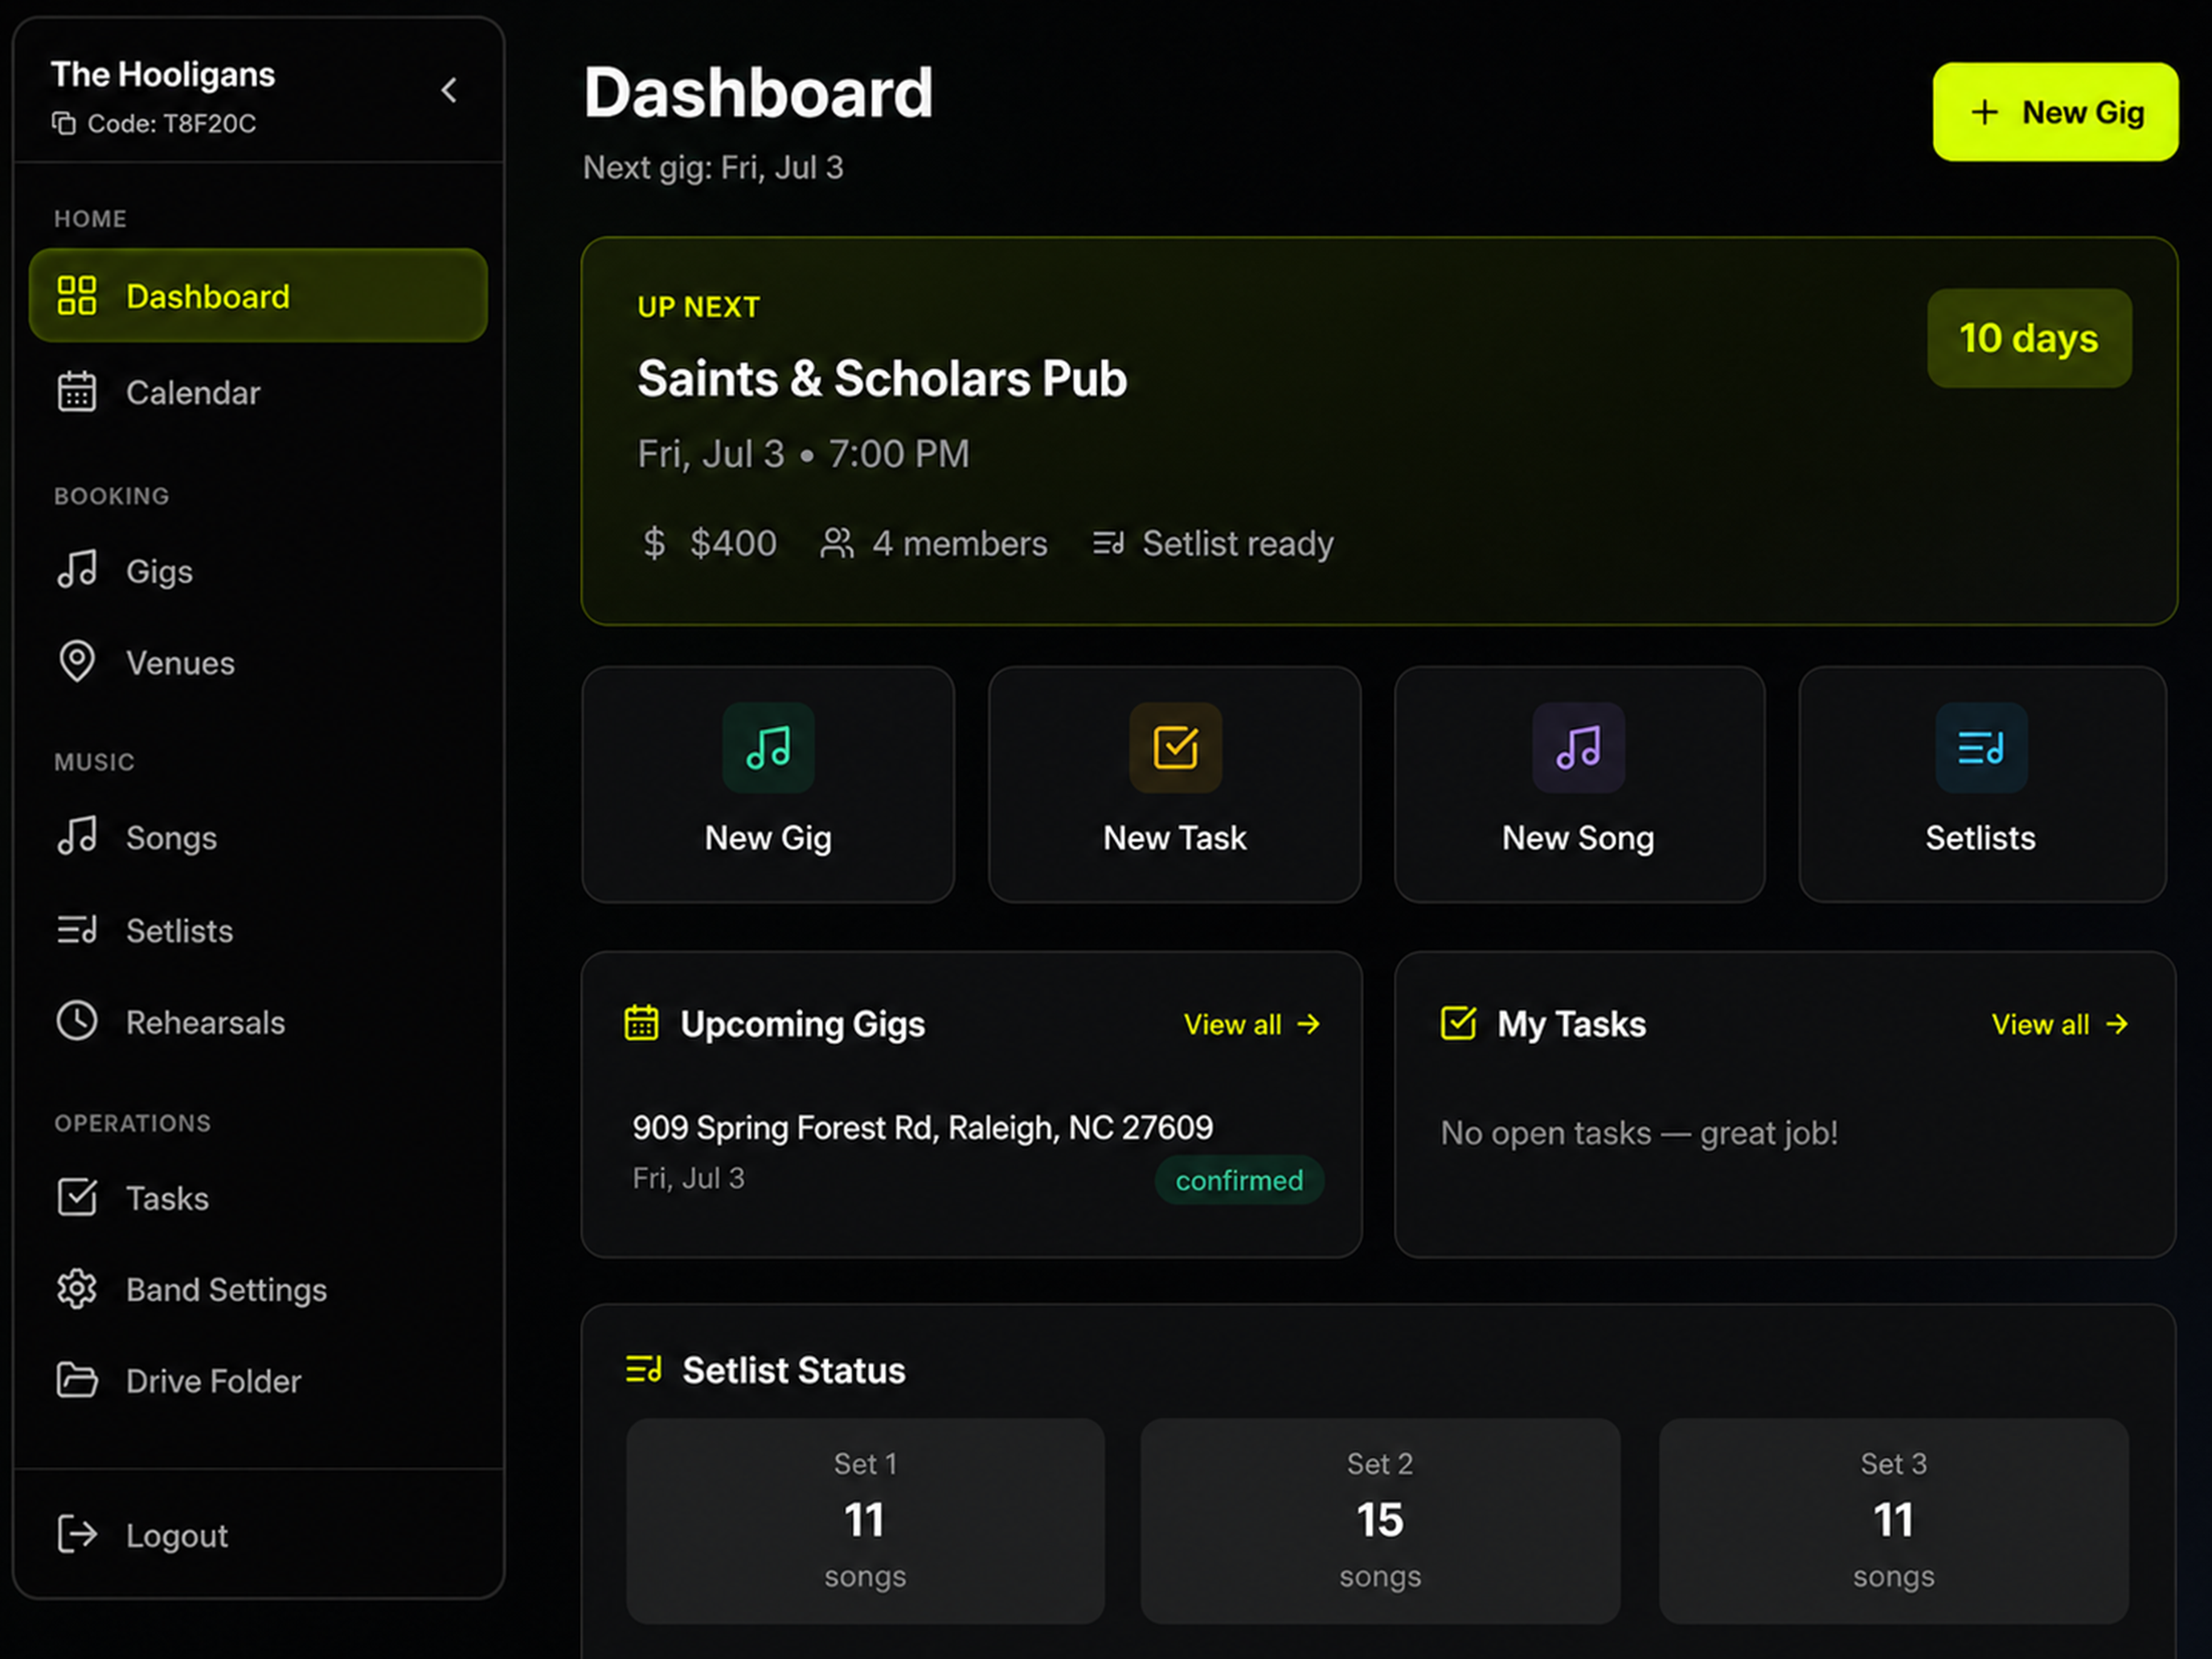This screenshot has height=1659, width=2212.
Task: Click the yellow New Gig button
Action: pos(2055,112)
